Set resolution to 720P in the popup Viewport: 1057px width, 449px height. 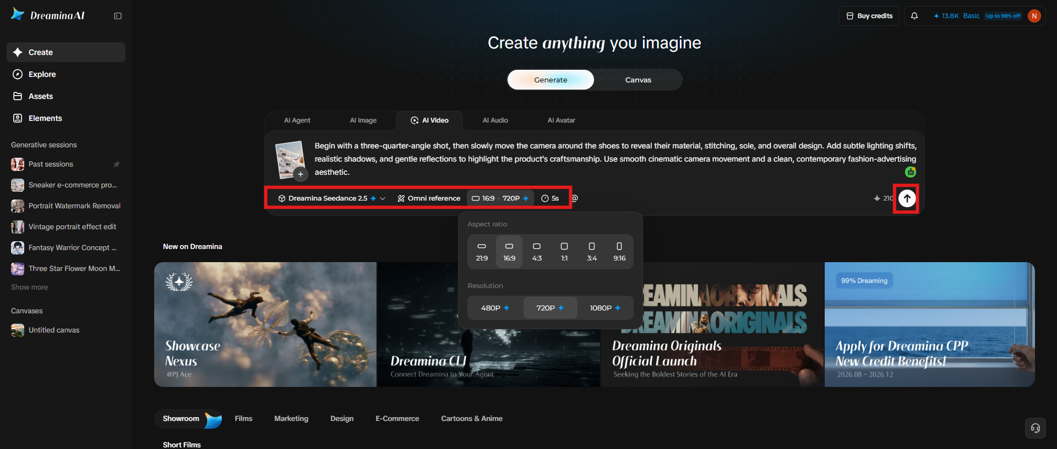pyautogui.click(x=551, y=308)
